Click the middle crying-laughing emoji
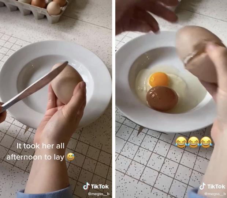Image resolution: width=227 pixels, height=198 pixels. pos(194,142)
